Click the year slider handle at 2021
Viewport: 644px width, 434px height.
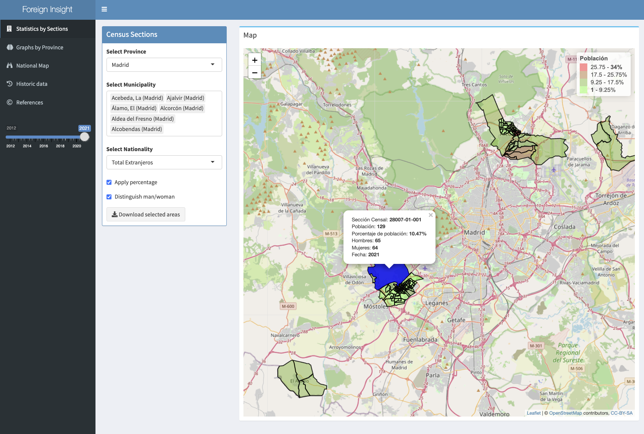point(84,137)
